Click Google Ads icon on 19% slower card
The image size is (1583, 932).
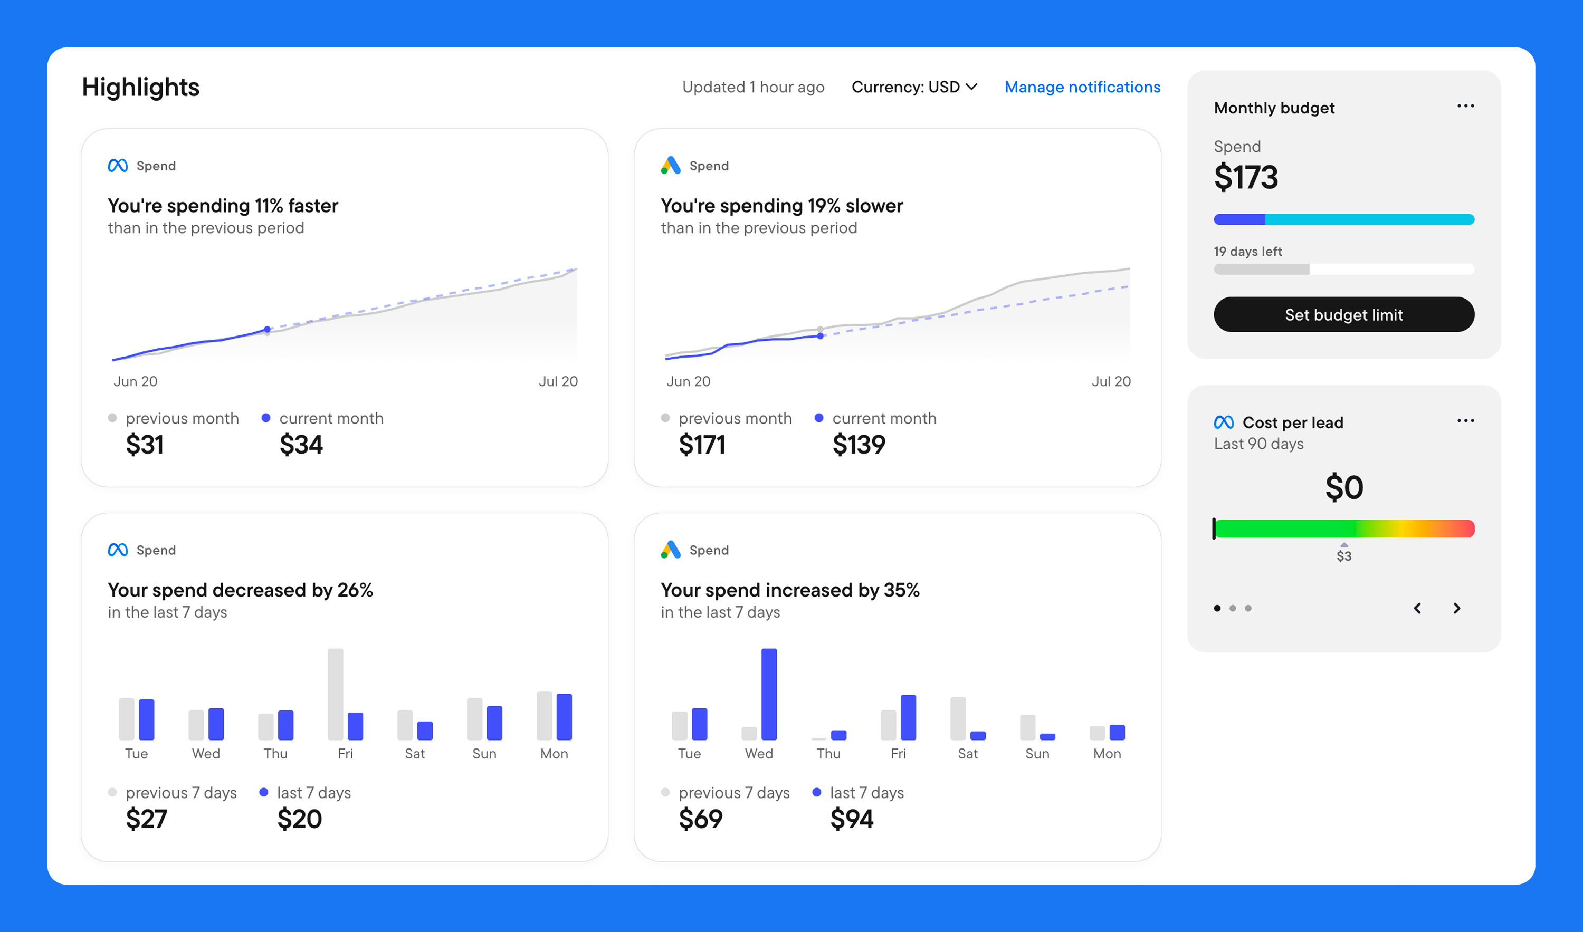coord(671,165)
